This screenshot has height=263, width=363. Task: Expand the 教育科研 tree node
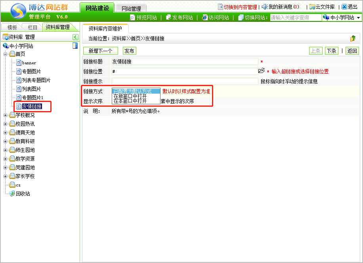[6, 141]
